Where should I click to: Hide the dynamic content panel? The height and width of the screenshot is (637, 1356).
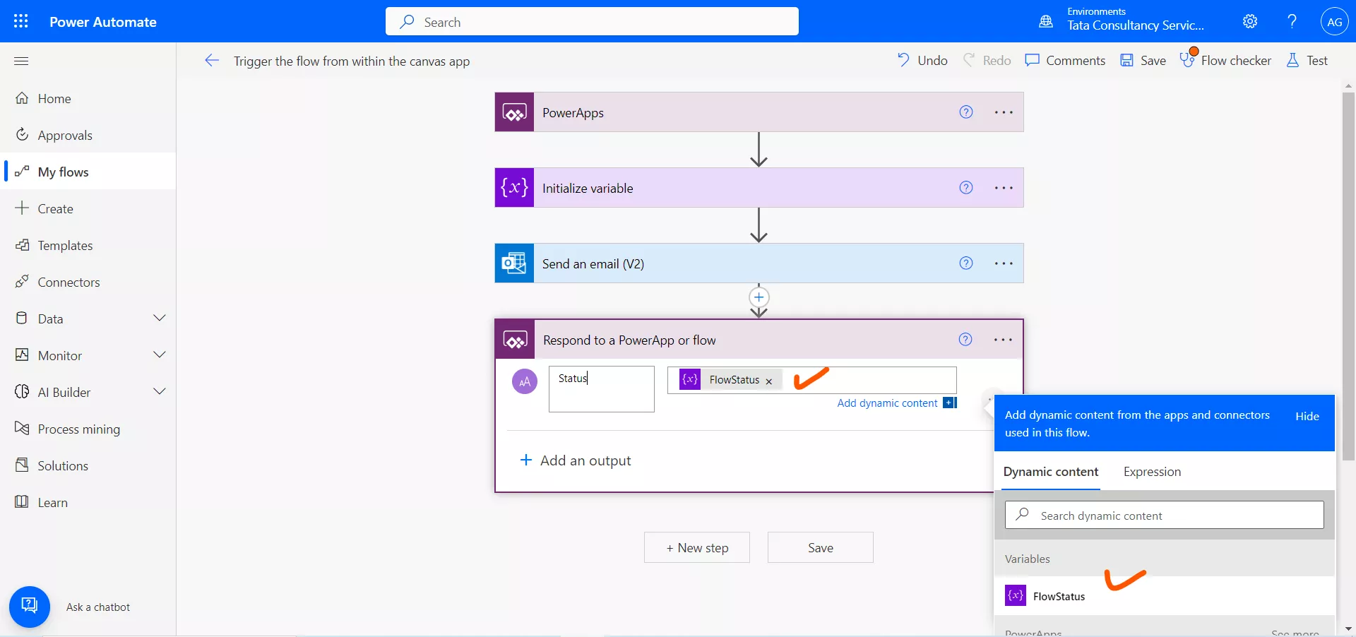click(x=1307, y=417)
